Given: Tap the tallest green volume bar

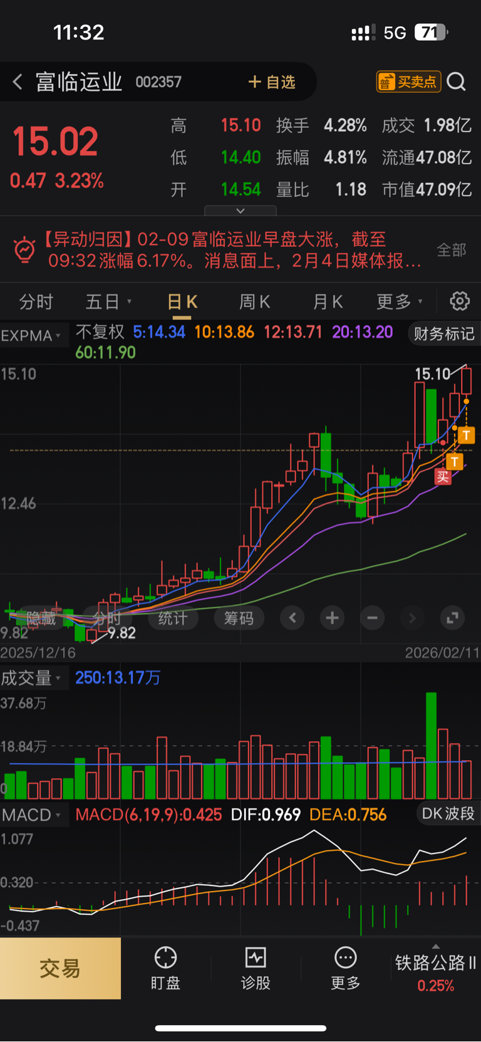Looking at the screenshot, I should point(431,745).
